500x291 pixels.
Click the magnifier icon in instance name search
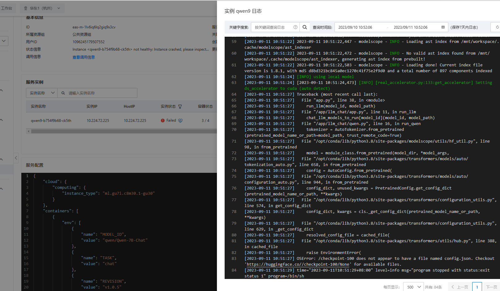point(63,93)
